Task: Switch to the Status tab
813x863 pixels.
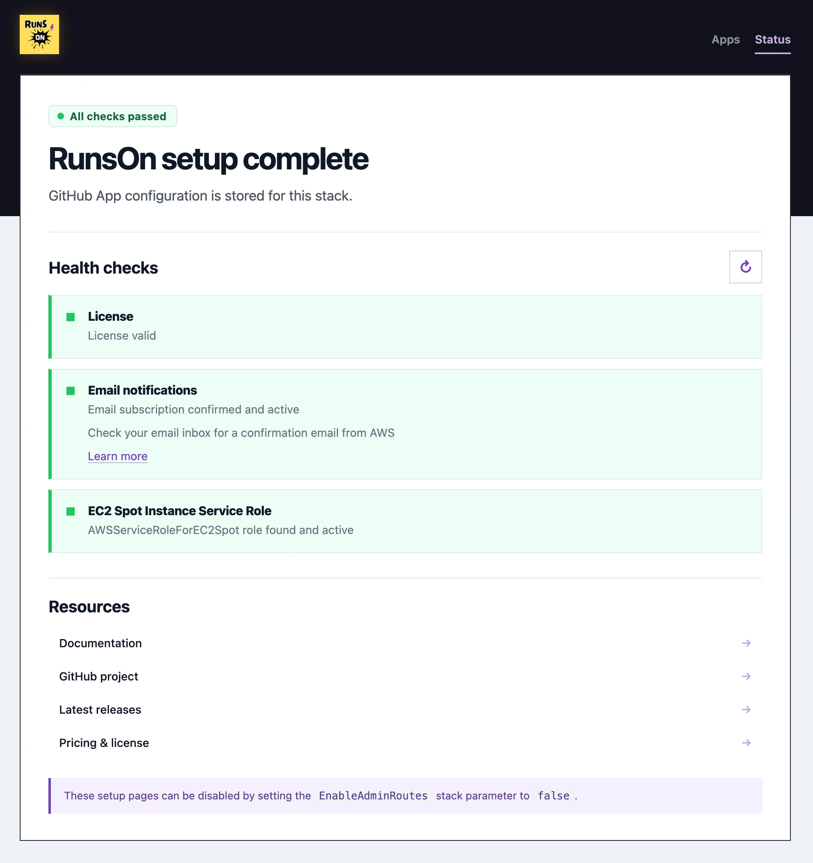Action: coord(773,39)
